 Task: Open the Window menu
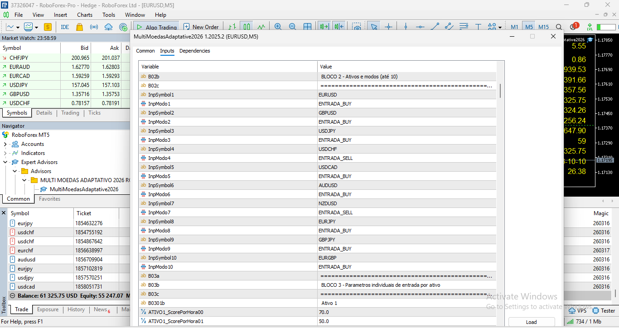pyautogui.click(x=135, y=15)
